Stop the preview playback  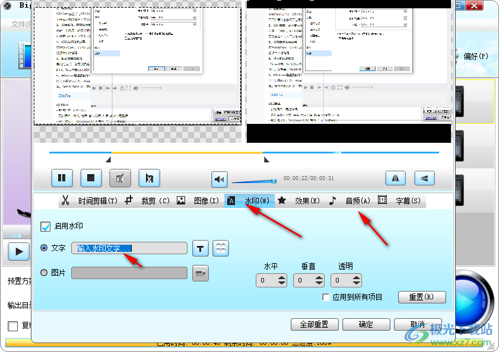pos(91,178)
